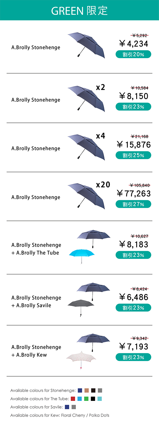
Task: Click the 割引27% discount badge
Action: click(x=133, y=204)
